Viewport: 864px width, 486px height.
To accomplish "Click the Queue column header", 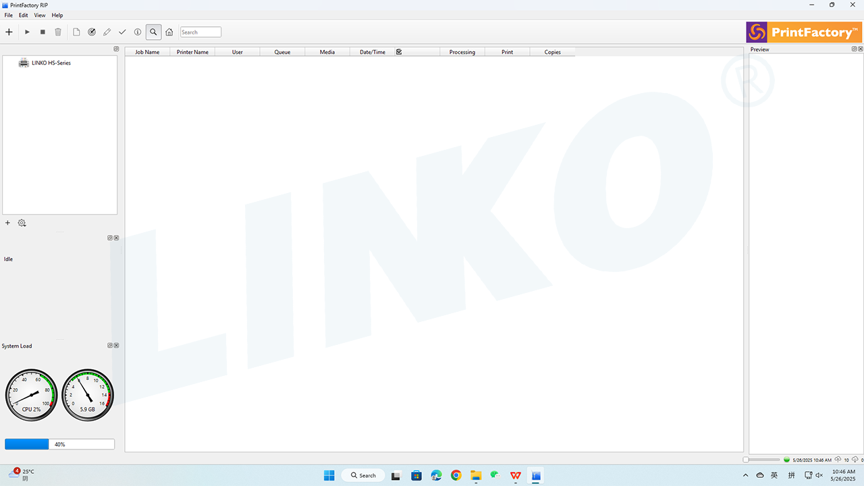I will pos(282,52).
